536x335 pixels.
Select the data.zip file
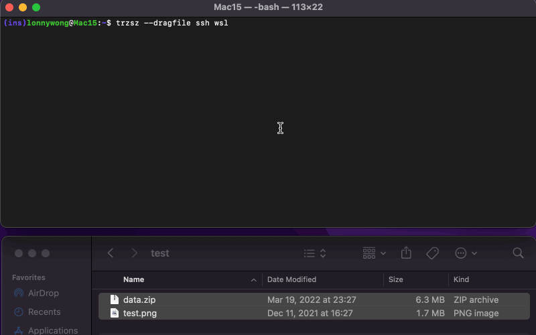(x=314, y=299)
